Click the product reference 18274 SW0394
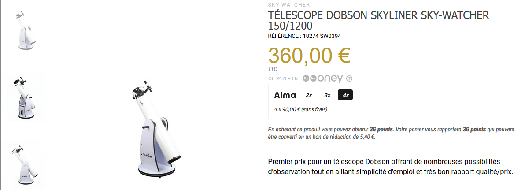The width and height of the screenshot is (525, 190). 304,36
